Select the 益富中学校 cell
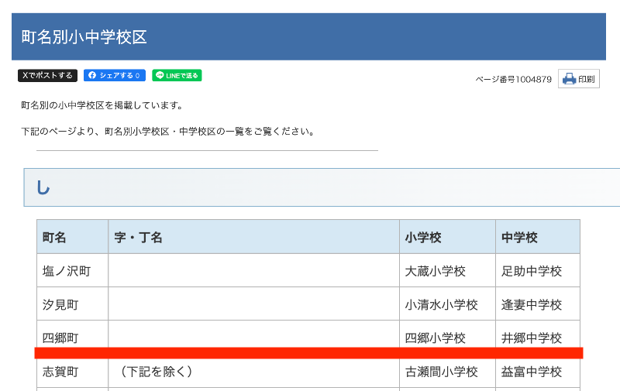Viewport: 620px width, 391px height. (x=538, y=372)
